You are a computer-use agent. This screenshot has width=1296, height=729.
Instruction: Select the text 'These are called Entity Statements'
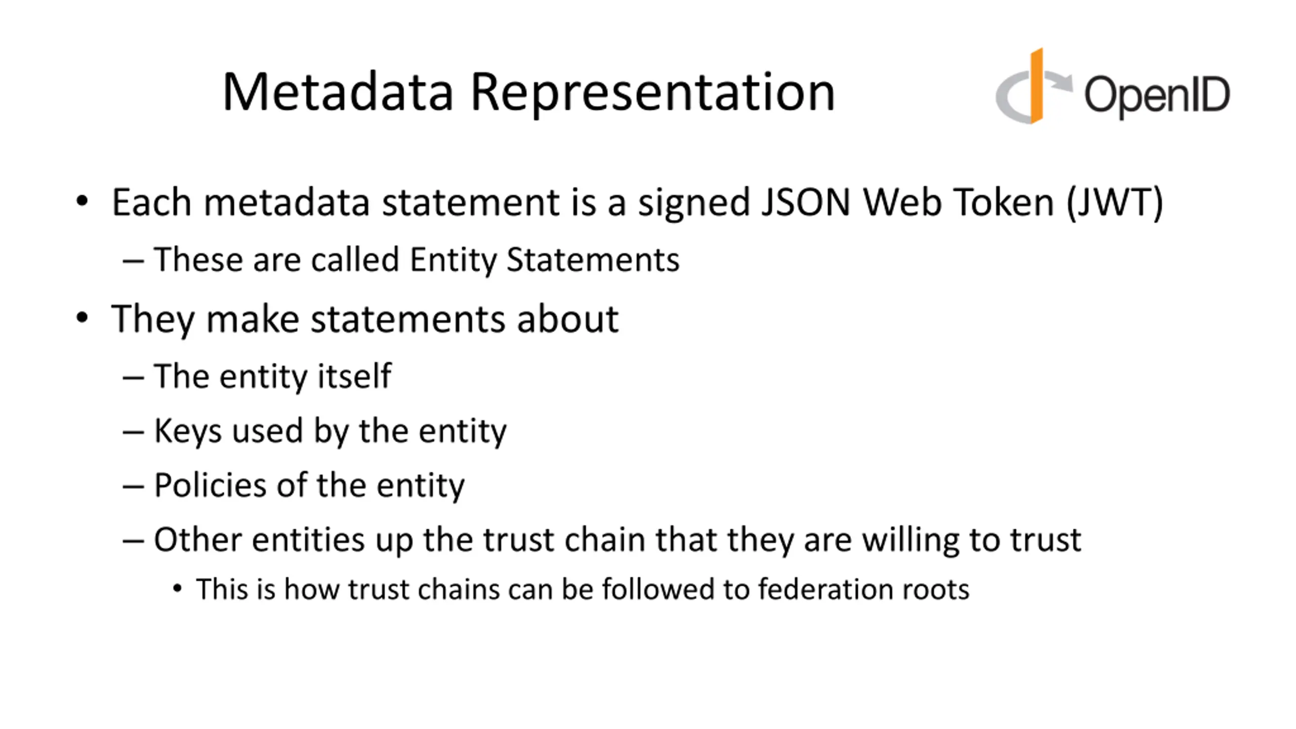point(416,260)
